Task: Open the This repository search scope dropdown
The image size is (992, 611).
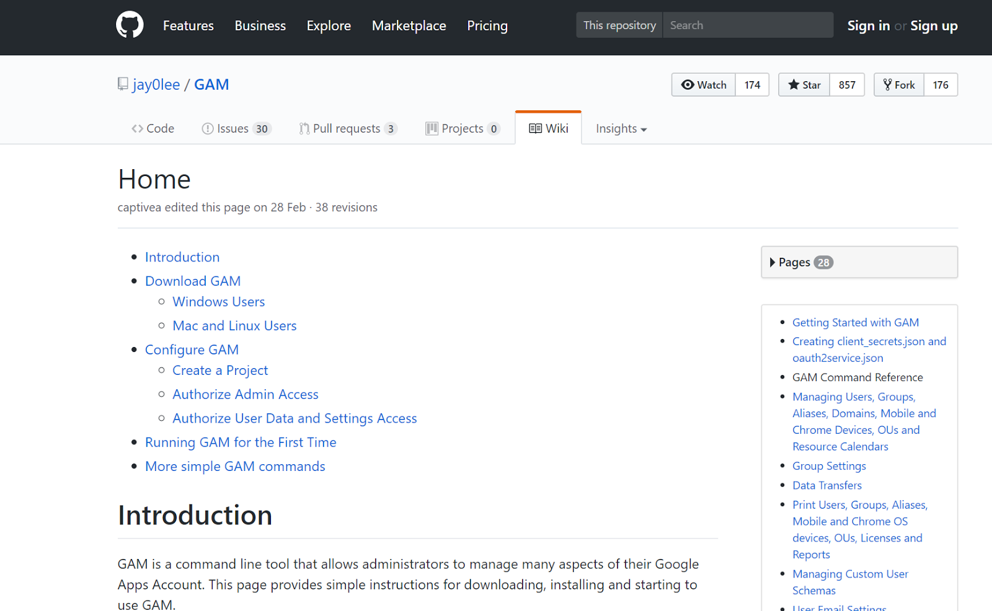Action: tap(619, 25)
